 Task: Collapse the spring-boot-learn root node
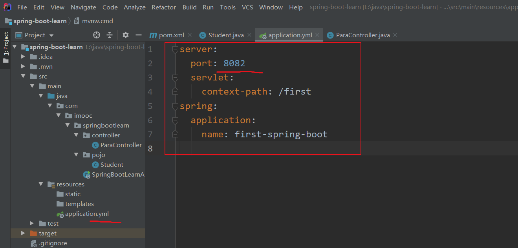[x=15, y=47]
